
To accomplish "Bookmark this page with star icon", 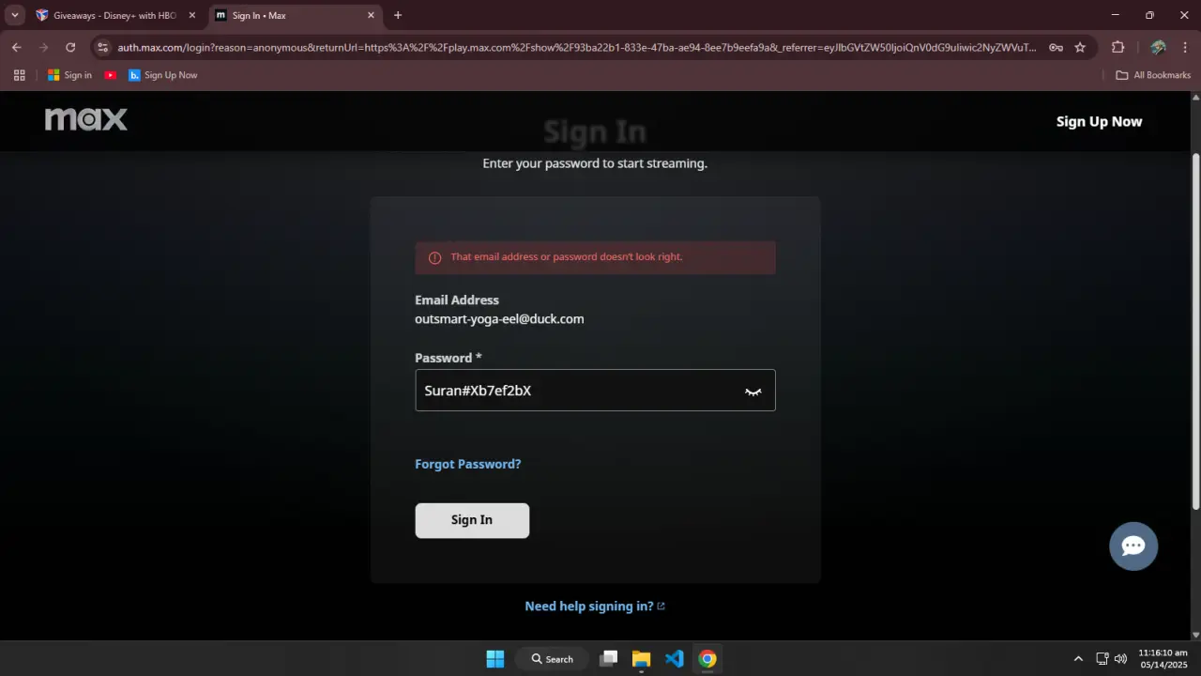I will (x=1080, y=47).
